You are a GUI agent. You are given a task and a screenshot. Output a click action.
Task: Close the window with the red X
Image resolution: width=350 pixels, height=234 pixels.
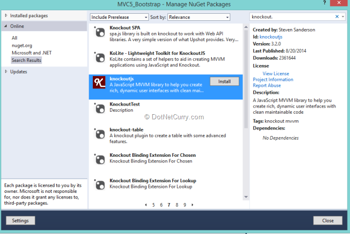point(339,3)
